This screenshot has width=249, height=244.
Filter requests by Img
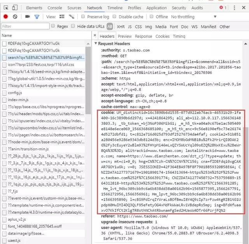tap(149, 27)
